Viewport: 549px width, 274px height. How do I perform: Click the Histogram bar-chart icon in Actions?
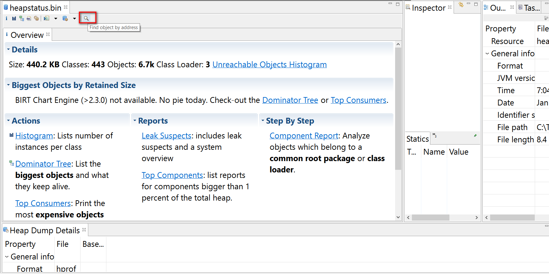(x=12, y=135)
